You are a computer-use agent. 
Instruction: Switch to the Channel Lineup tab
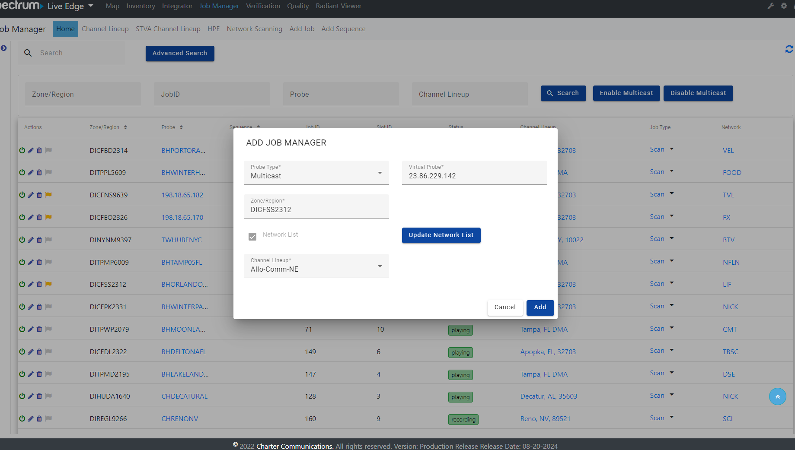[105, 29]
